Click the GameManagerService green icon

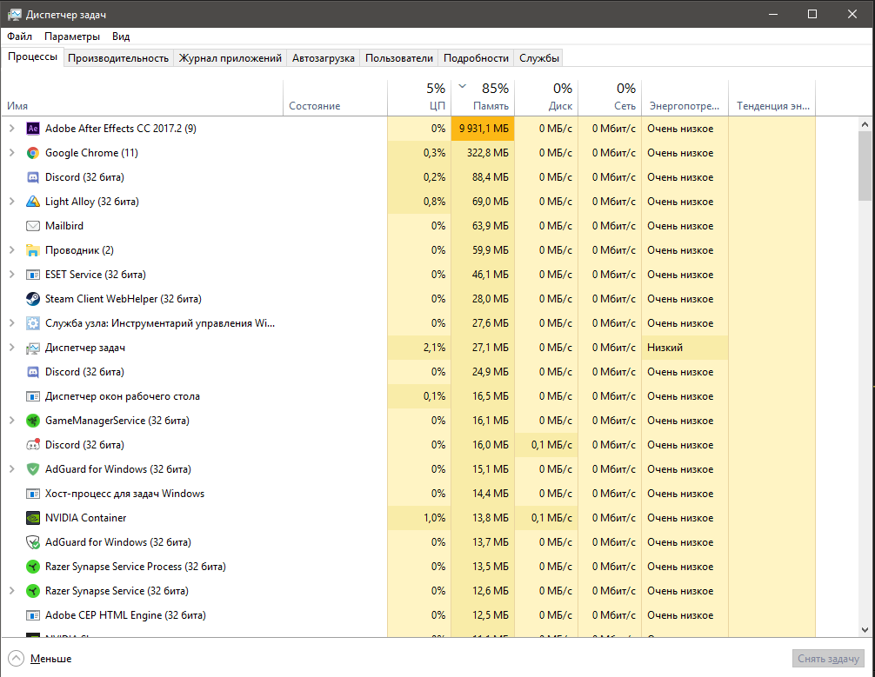point(33,421)
